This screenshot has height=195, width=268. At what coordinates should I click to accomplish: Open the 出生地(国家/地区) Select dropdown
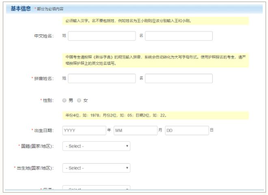[96, 168]
